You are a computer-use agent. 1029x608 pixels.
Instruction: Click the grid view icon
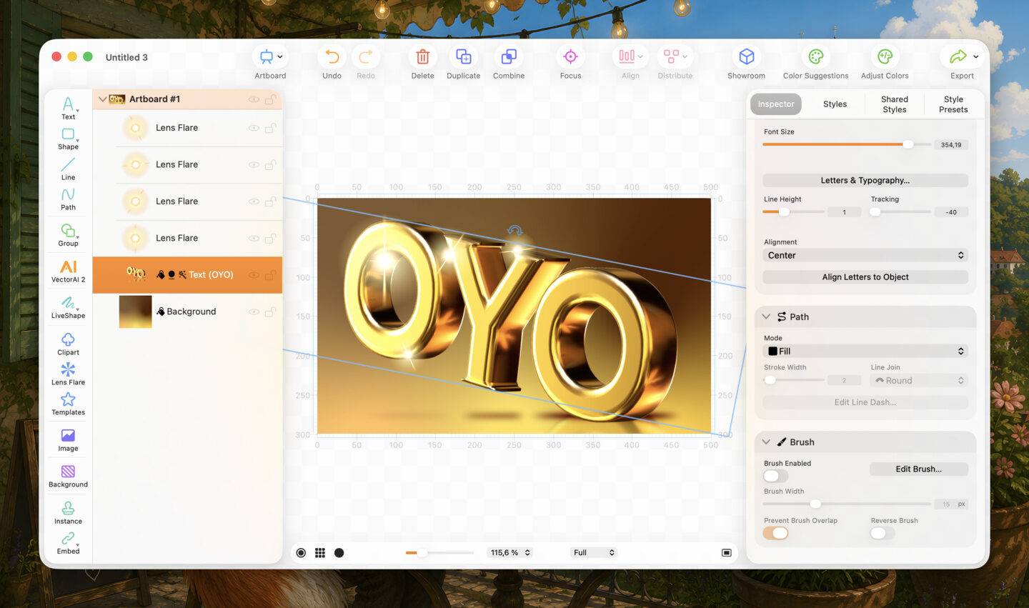click(x=320, y=553)
